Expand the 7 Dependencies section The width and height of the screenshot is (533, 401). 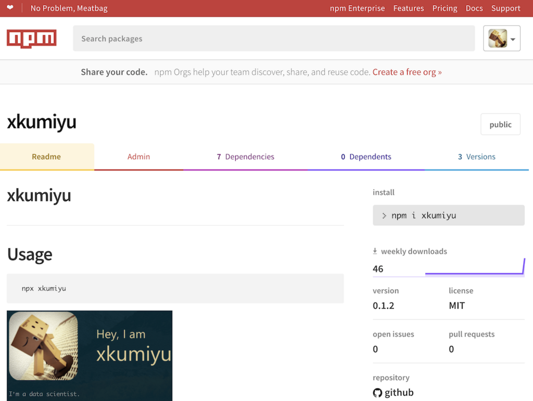coord(246,157)
